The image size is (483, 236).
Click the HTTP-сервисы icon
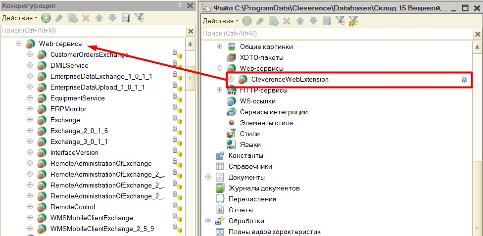click(231, 90)
